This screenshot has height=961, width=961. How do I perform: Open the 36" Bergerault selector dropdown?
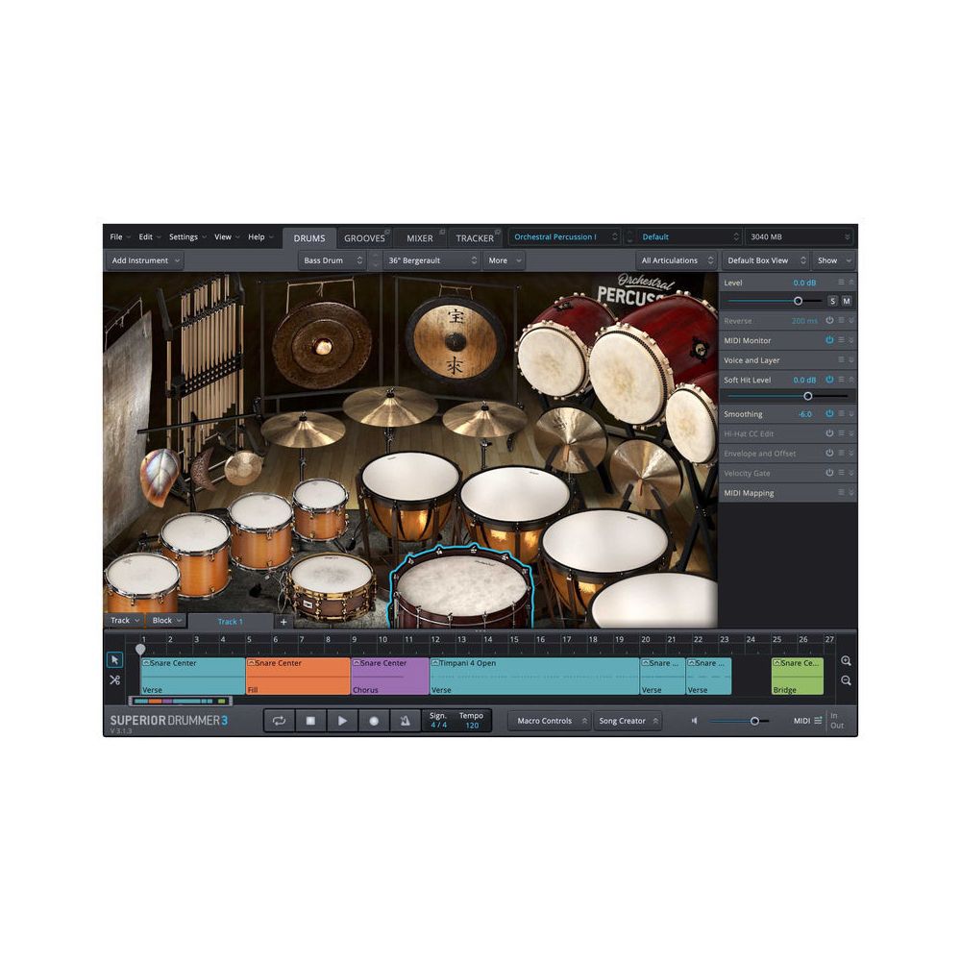tap(428, 259)
